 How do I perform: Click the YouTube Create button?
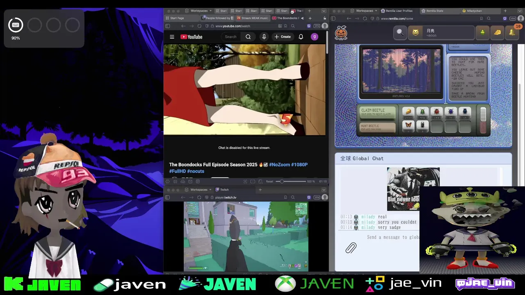(283, 37)
